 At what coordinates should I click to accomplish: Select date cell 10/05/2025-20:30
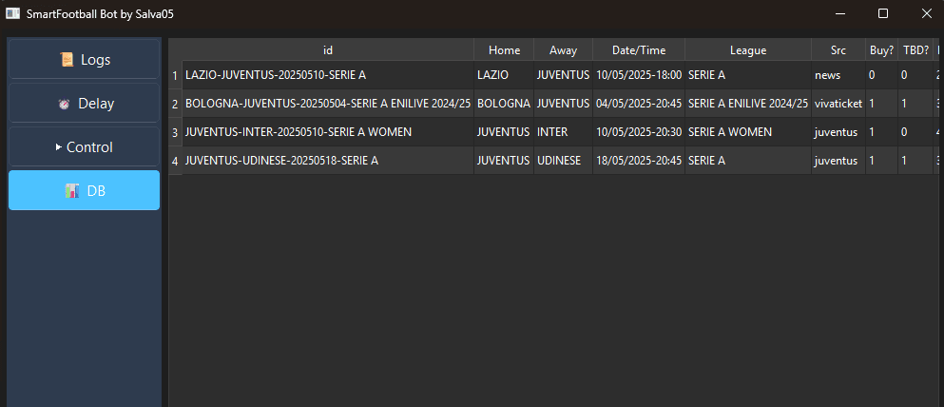coord(639,132)
